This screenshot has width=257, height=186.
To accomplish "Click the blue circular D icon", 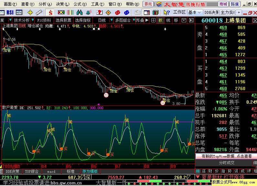I will coord(126,13).
